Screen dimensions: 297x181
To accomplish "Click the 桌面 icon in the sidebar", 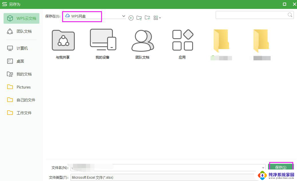I will coord(10,61).
